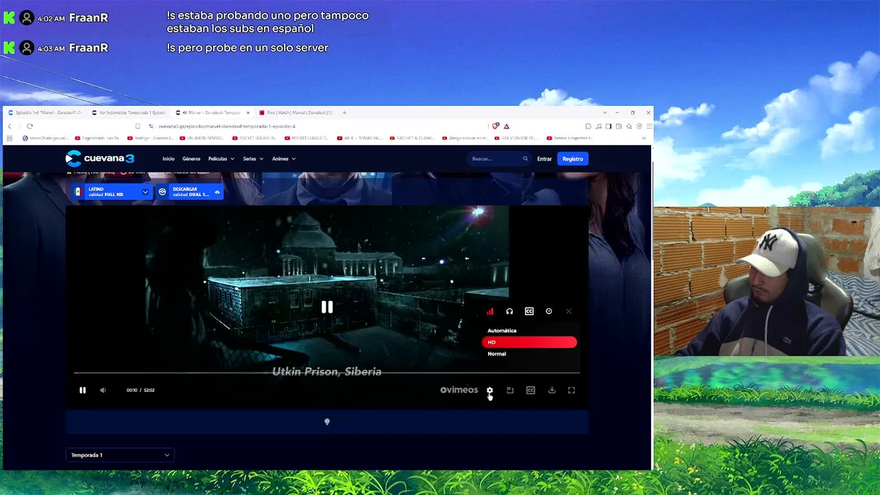Expand the LATINO calidad FULL HD dropdown
The height and width of the screenshot is (495, 880).
point(111,192)
